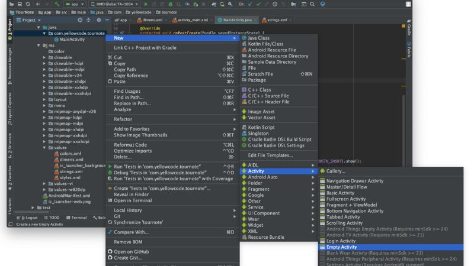Click the Project Structure icon in toolbar

(293, 4)
